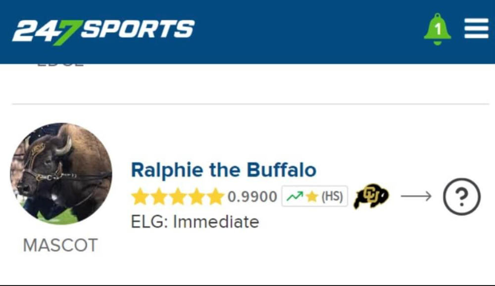Click the 247Sports logo
This screenshot has height=286, width=495.
(x=103, y=31)
